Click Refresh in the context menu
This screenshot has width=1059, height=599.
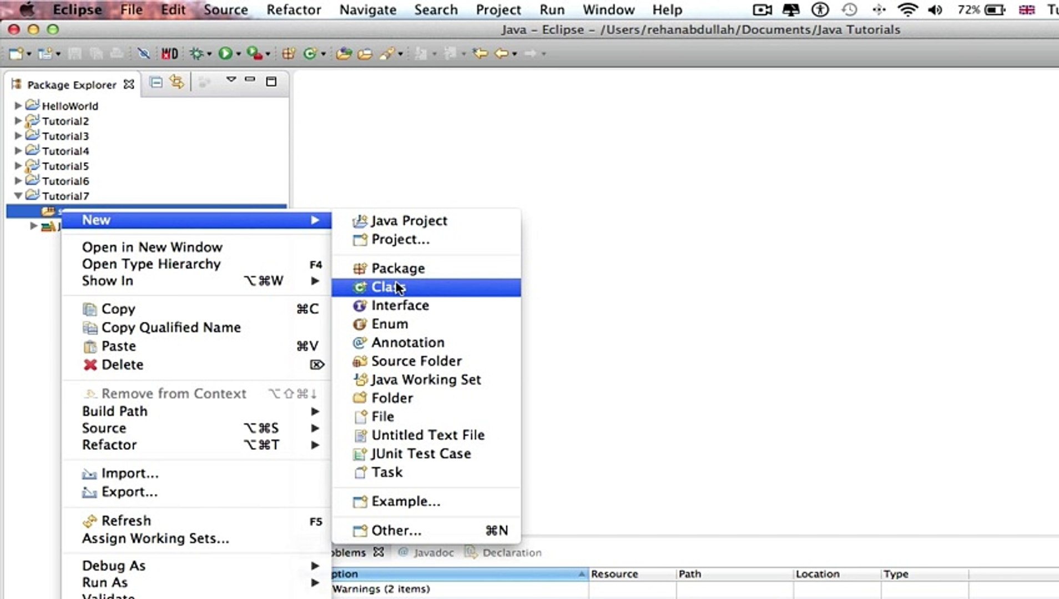point(196,521)
